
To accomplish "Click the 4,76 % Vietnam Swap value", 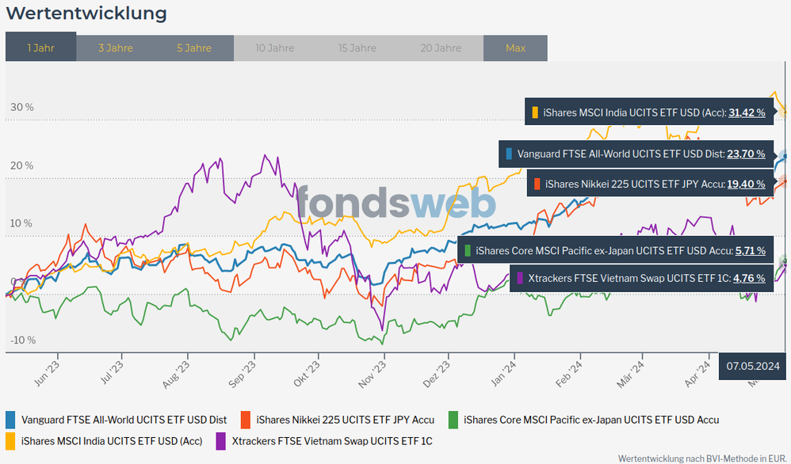I will (749, 278).
